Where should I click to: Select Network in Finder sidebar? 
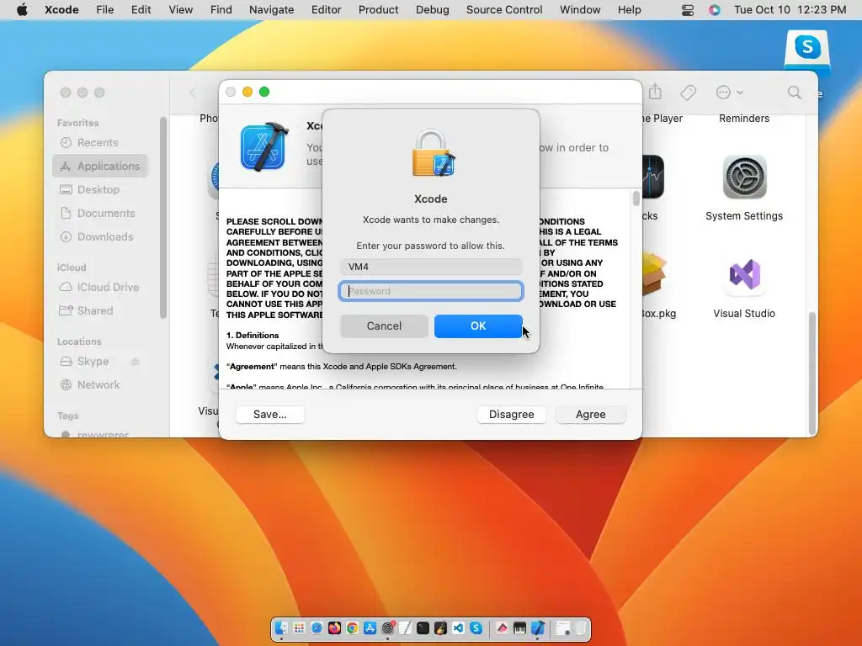100,385
